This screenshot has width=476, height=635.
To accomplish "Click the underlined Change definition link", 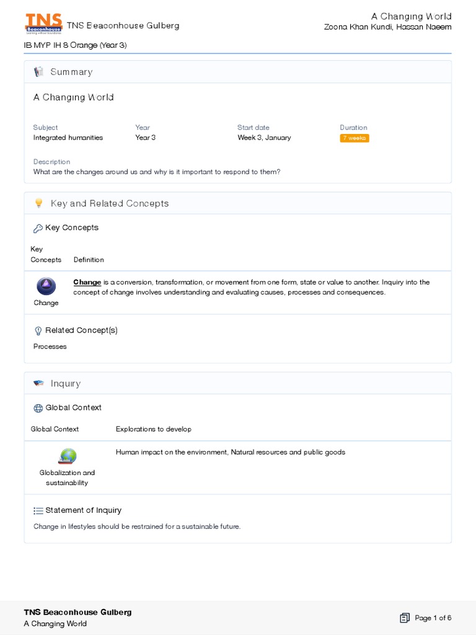I will (x=87, y=282).
